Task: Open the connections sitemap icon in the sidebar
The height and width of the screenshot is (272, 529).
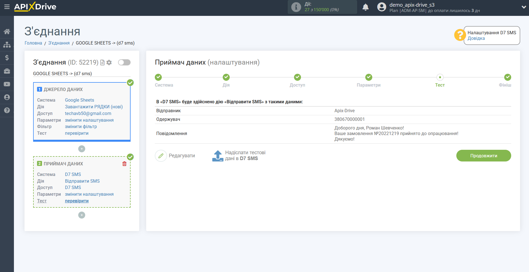Action: click(x=7, y=45)
